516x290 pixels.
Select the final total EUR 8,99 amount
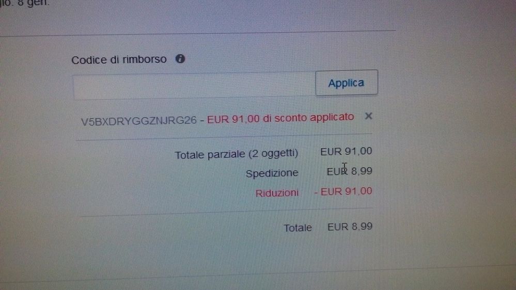350,227
